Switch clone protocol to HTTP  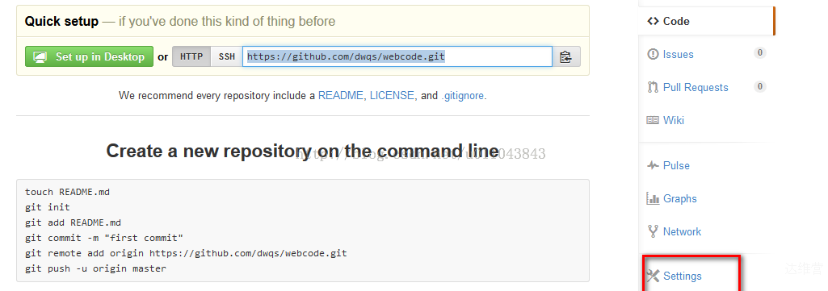[191, 57]
